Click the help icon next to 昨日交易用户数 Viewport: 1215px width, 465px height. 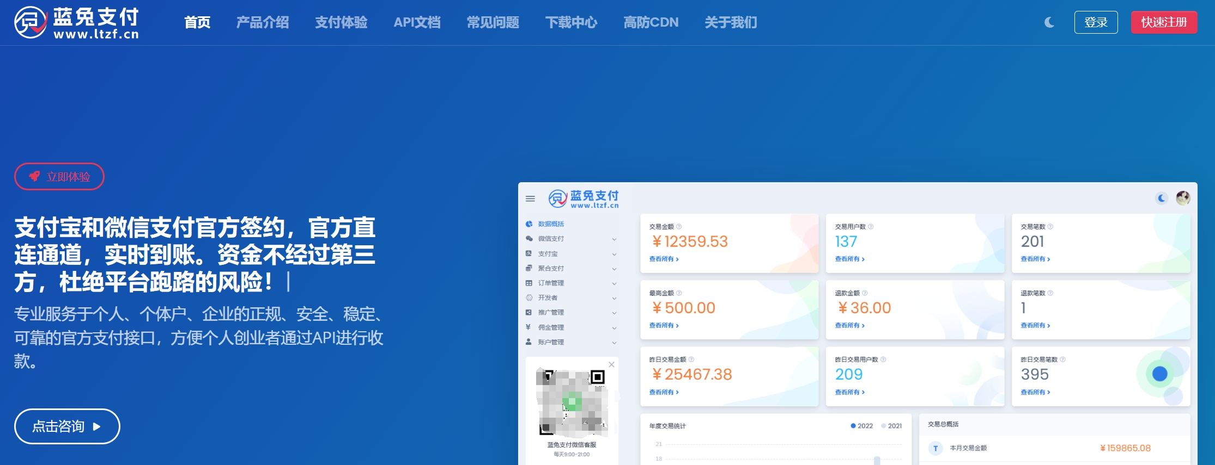(x=883, y=359)
